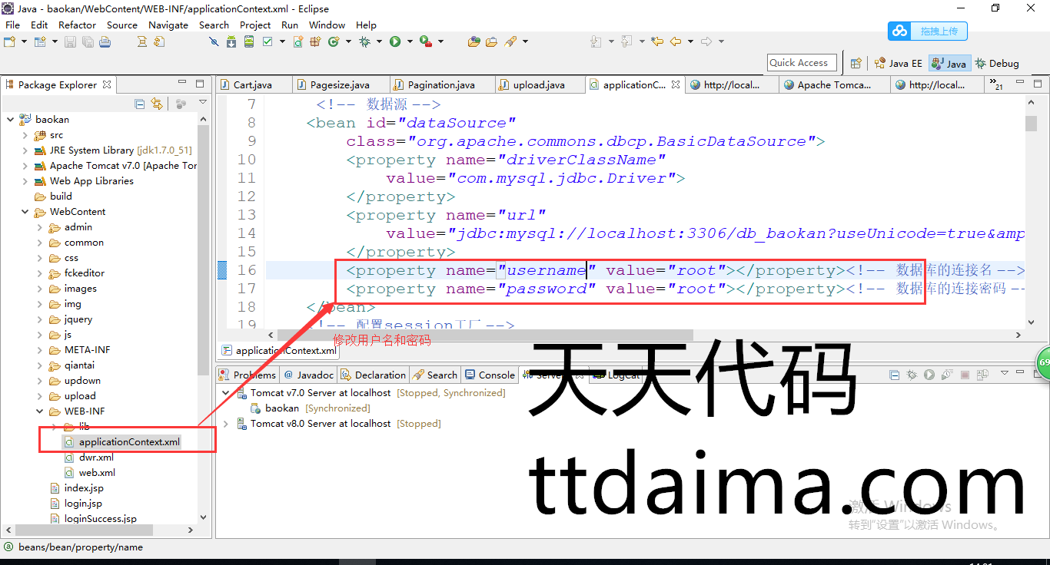This screenshot has height=565, width=1050.
Task: Collapse all in Package Explorer
Action: click(140, 104)
